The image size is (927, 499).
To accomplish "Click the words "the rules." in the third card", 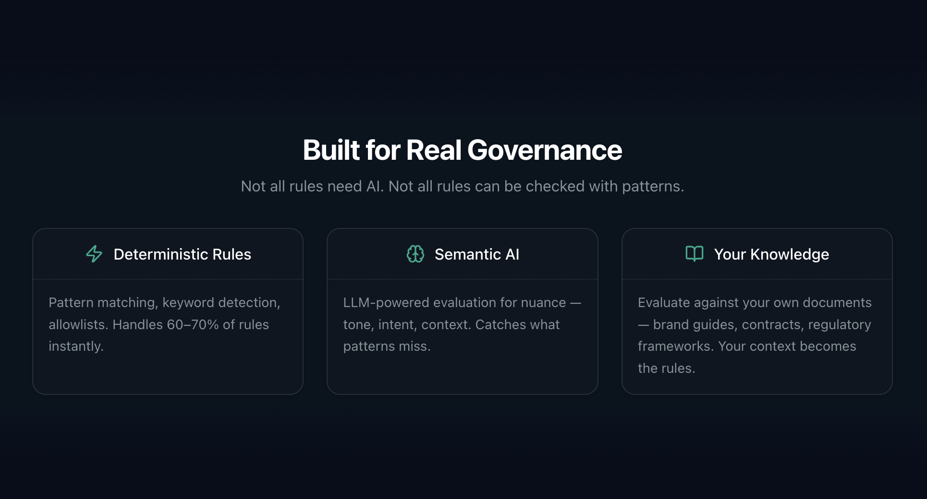I will click(x=666, y=368).
